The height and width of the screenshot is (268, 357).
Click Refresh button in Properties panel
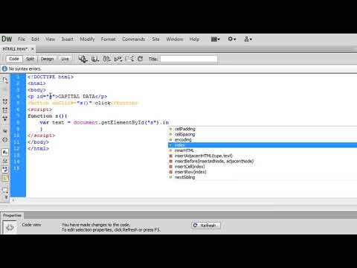206,226
